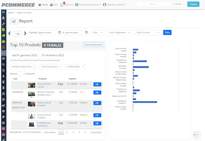205x141 pixels.
Task: Open details button for €223,25 Giacca Casual row
Action: point(97,103)
